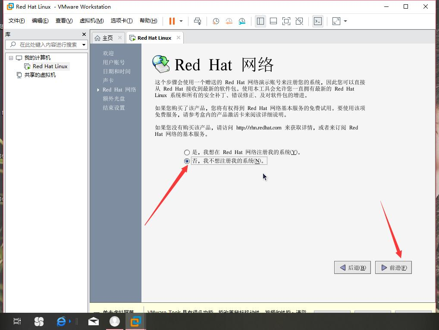Viewport: 439px width, 330px height.
Task: Open the power options dropdown arrow
Action: coord(181,21)
